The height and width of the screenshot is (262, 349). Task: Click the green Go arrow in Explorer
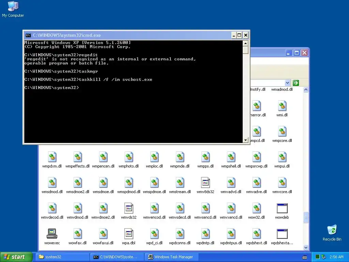pyautogui.click(x=295, y=83)
